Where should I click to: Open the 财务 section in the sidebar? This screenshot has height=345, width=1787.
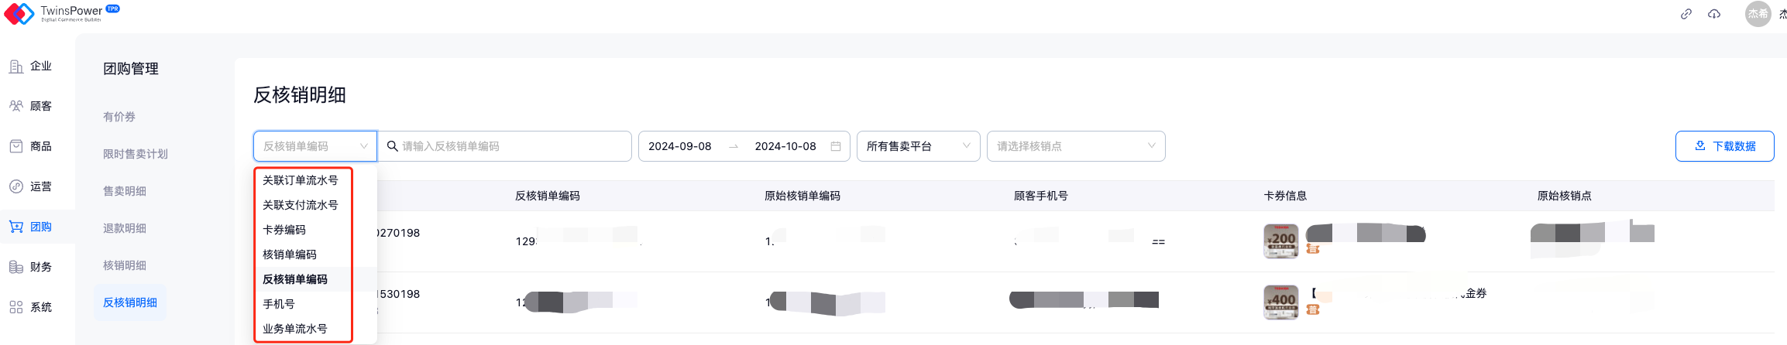click(31, 267)
